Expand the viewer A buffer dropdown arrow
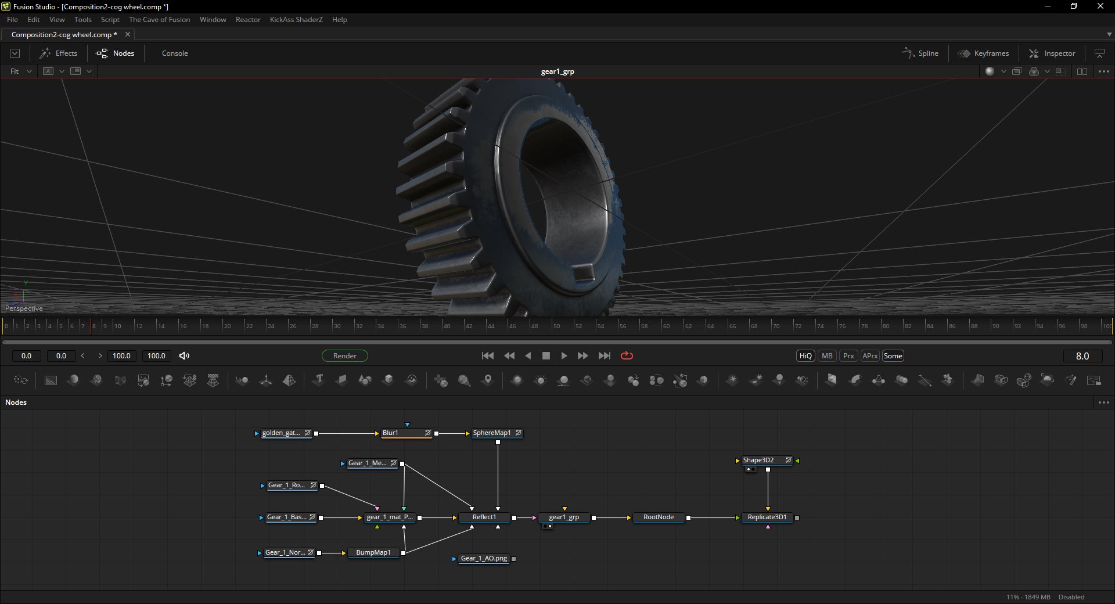The image size is (1115, 604). [x=62, y=71]
